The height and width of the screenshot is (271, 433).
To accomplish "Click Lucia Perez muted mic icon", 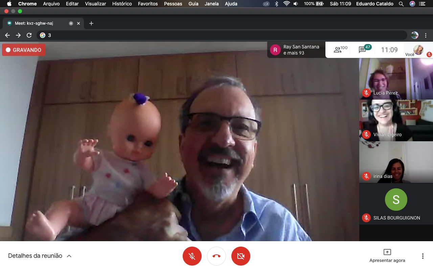I will [366, 93].
